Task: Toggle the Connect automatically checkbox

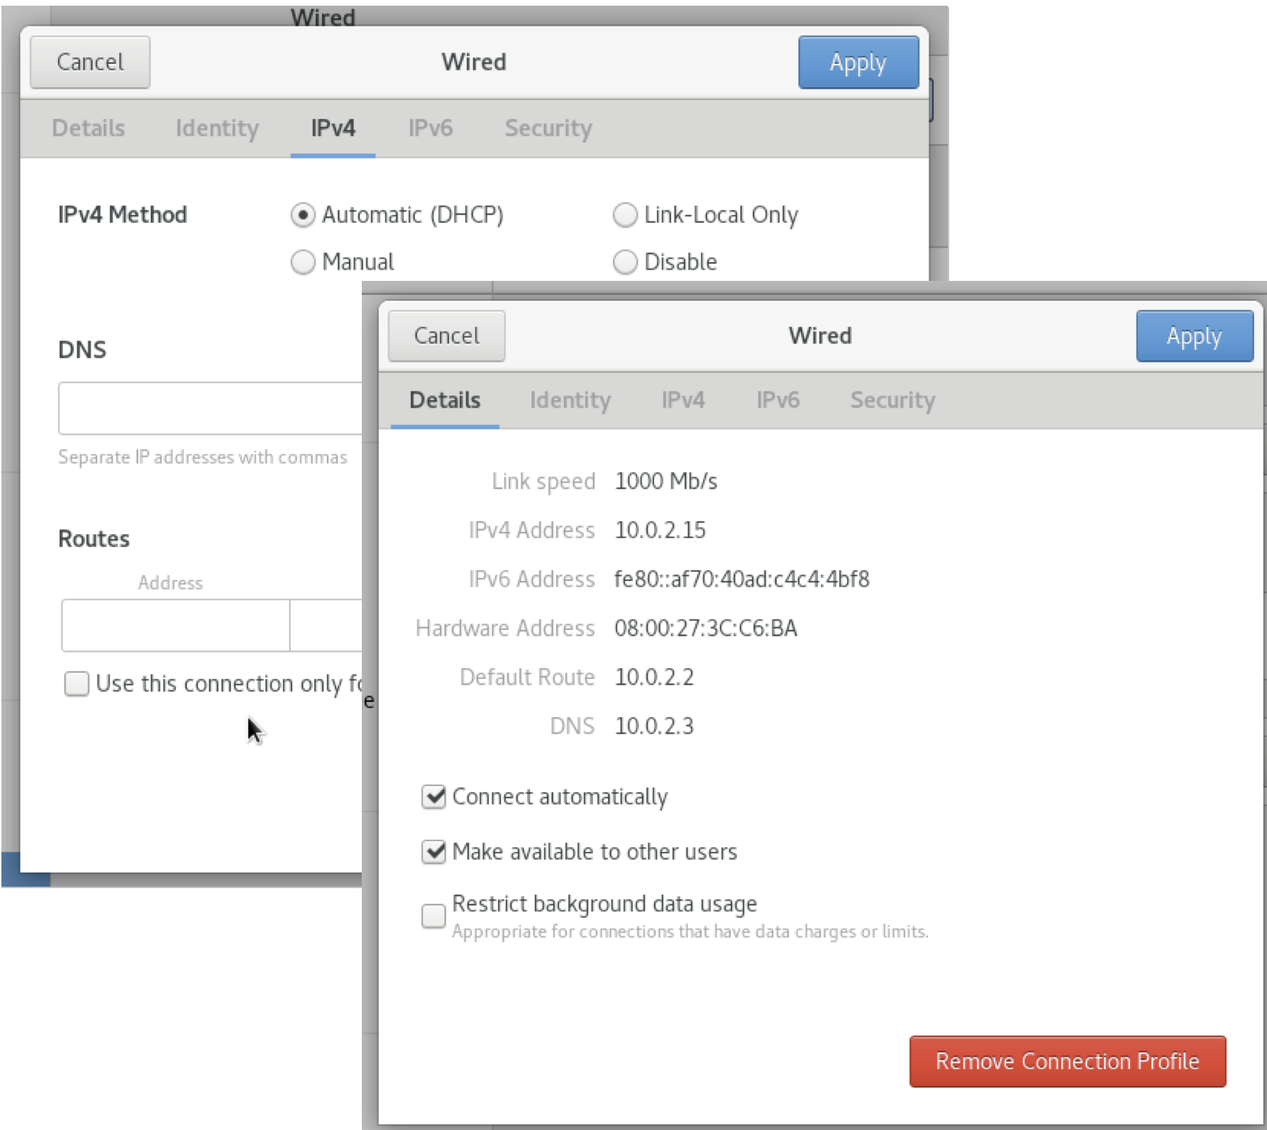Action: (x=433, y=797)
